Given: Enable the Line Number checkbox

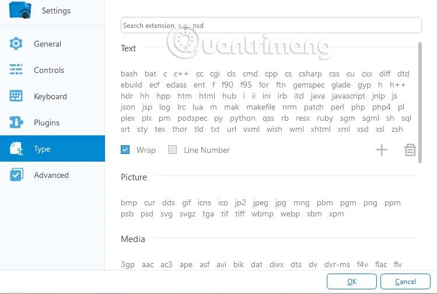Looking at the screenshot, I should point(172,150).
